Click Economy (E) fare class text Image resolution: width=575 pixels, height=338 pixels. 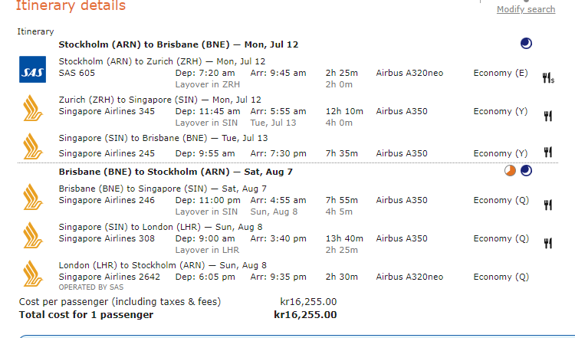(501, 73)
